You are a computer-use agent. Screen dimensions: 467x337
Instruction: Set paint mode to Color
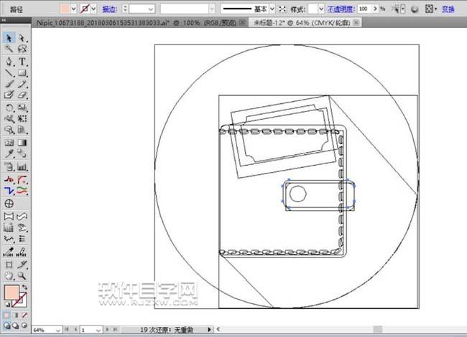[6, 315]
